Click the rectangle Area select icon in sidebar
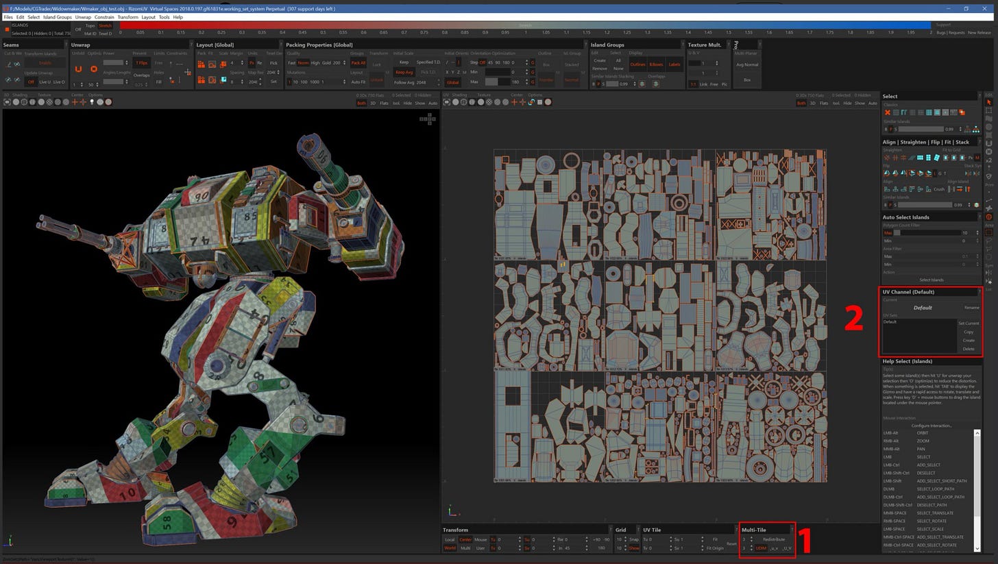 988,233
